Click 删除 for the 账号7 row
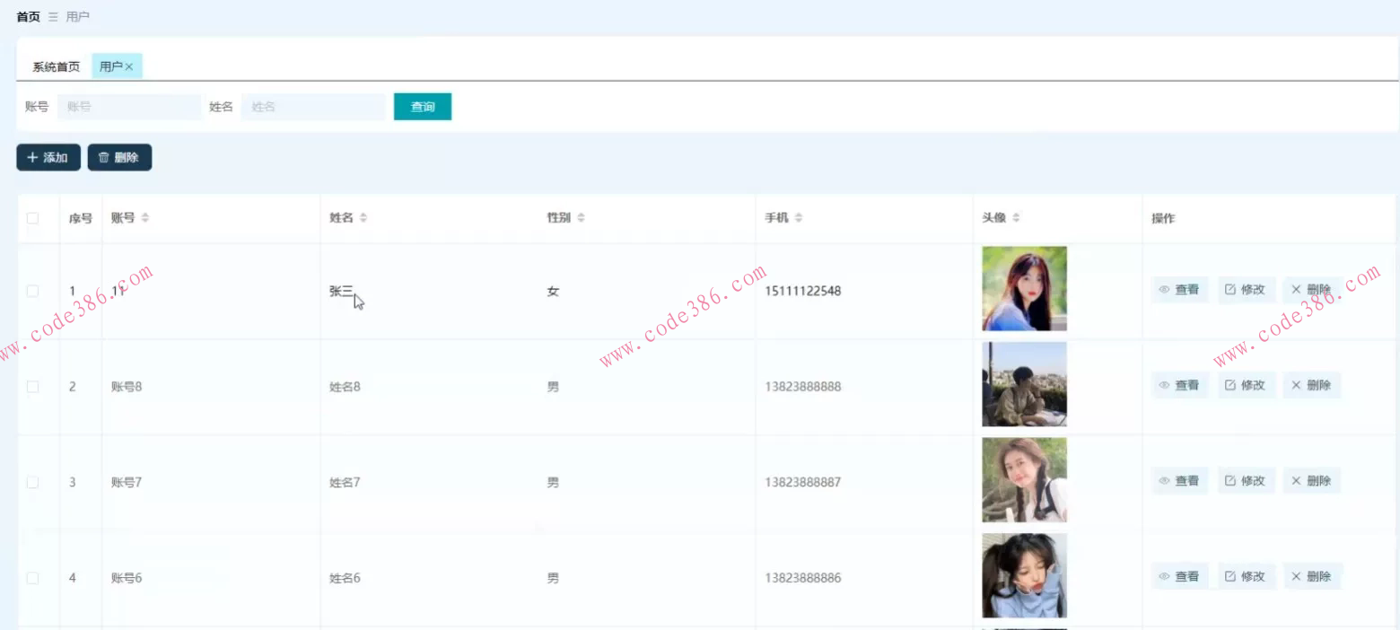Image resolution: width=1400 pixels, height=630 pixels. [1312, 481]
